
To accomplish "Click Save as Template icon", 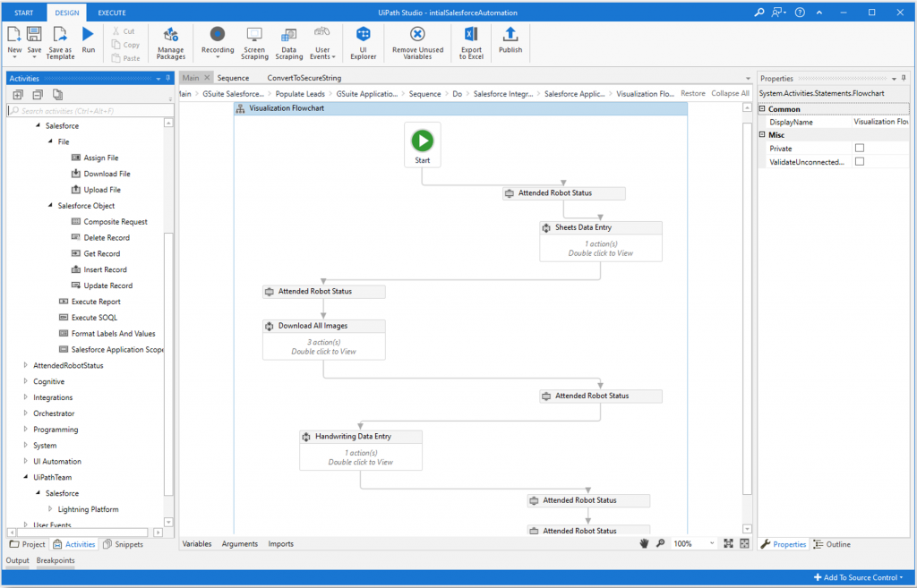I will (x=60, y=42).
